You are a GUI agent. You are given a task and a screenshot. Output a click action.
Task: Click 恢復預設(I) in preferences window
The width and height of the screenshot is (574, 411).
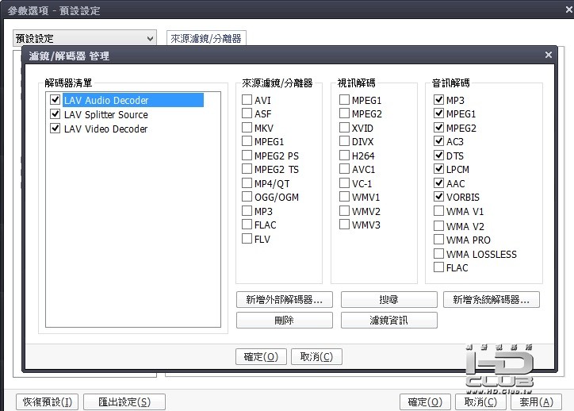[x=48, y=401]
